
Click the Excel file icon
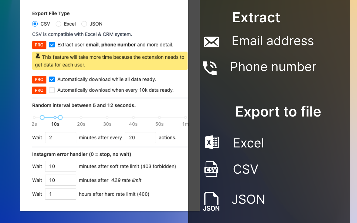click(212, 142)
